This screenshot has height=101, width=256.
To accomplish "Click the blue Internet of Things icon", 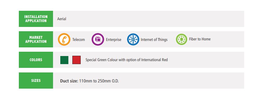I will [x=133, y=39].
